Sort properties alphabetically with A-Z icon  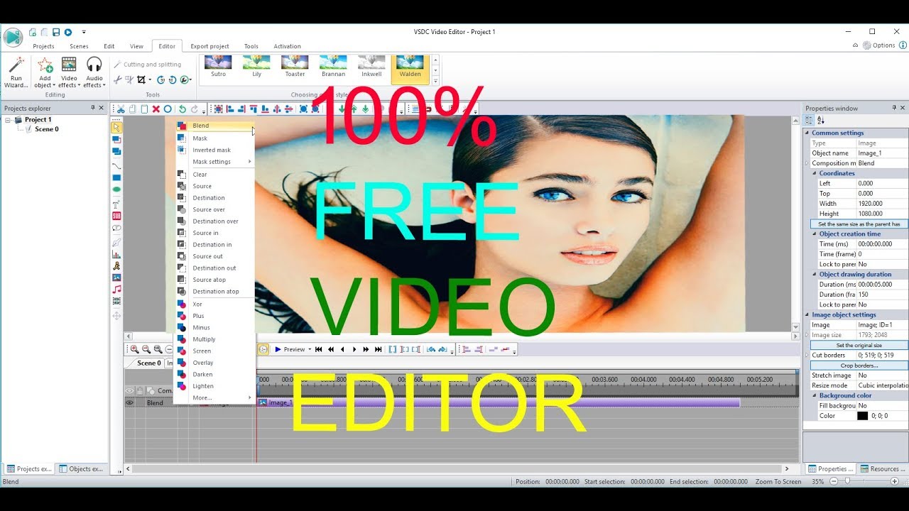click(821, 120)
